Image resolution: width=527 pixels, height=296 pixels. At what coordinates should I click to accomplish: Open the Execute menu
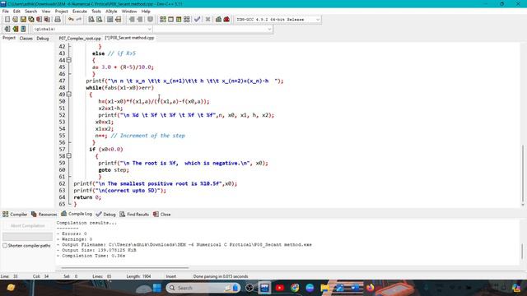tap(80, 12)
